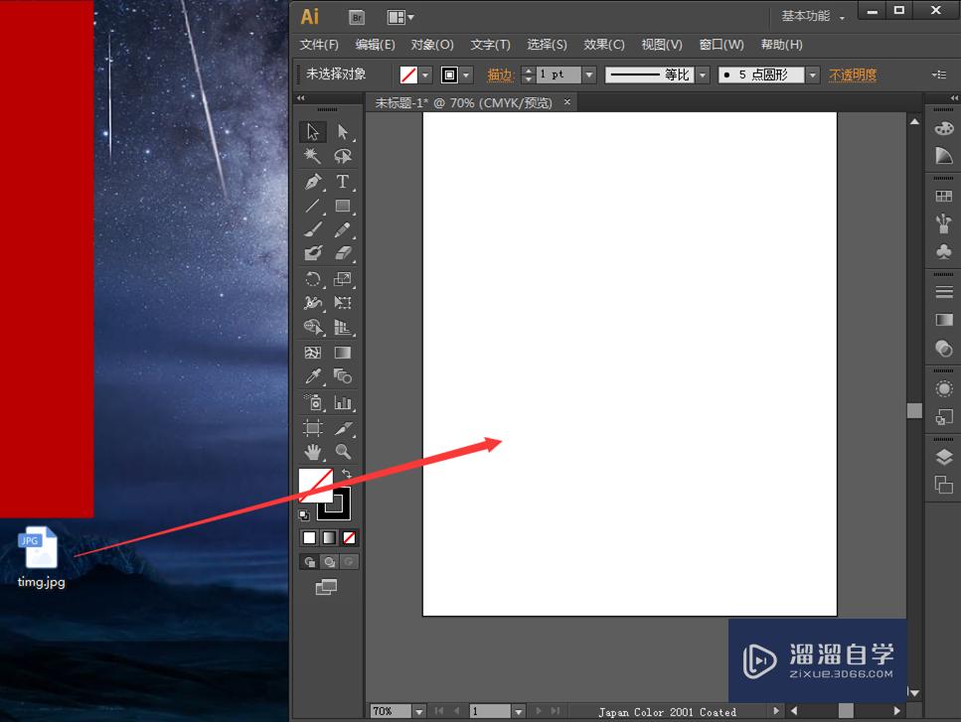Select the Magic Wand tool
The width and height of the screenshot is (961, 722).
pyautogui.click(x=313, y=156)
